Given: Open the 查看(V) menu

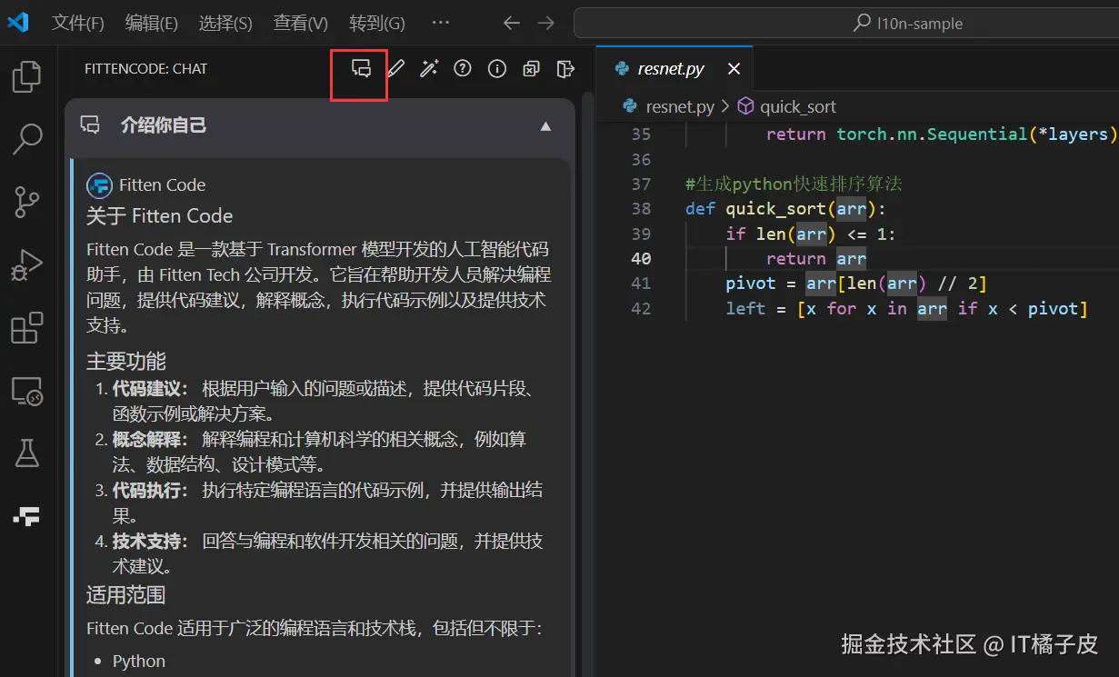Looking at the screenshot, I should pyautogui.click(x=300, y=23).
